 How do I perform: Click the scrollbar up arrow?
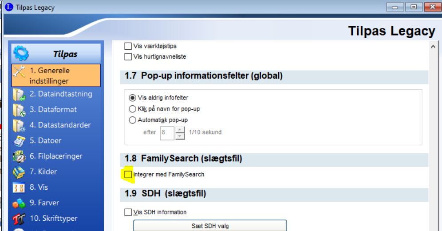click(433, 47)
